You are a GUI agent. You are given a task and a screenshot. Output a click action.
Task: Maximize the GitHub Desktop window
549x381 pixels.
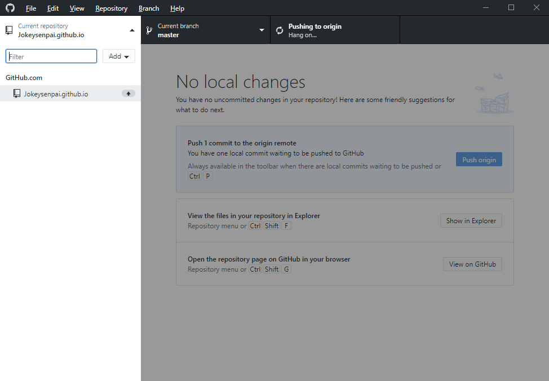pyautogui.click(x=511, y=8)
